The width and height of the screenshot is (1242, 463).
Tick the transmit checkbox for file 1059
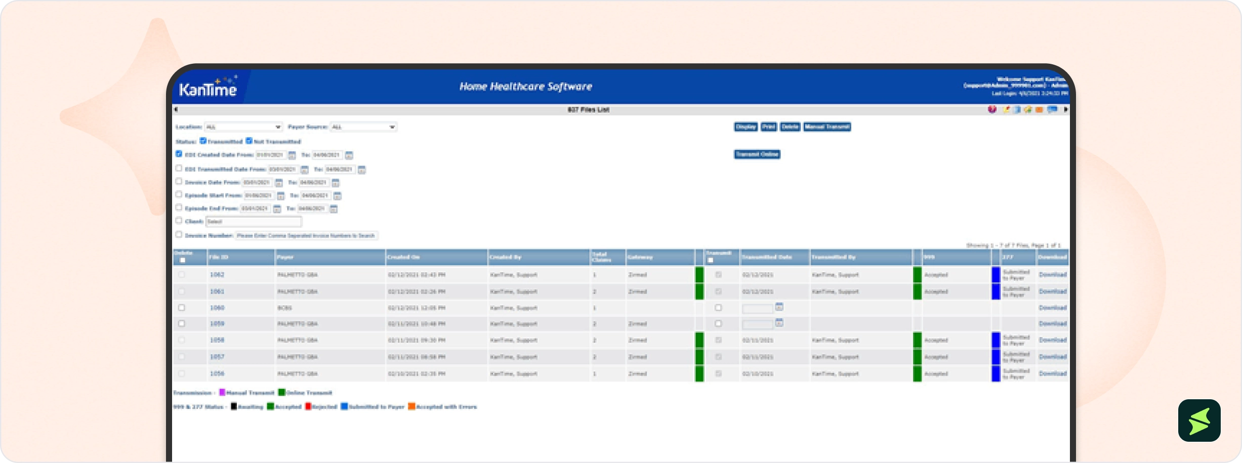click(x=718, y=323)
